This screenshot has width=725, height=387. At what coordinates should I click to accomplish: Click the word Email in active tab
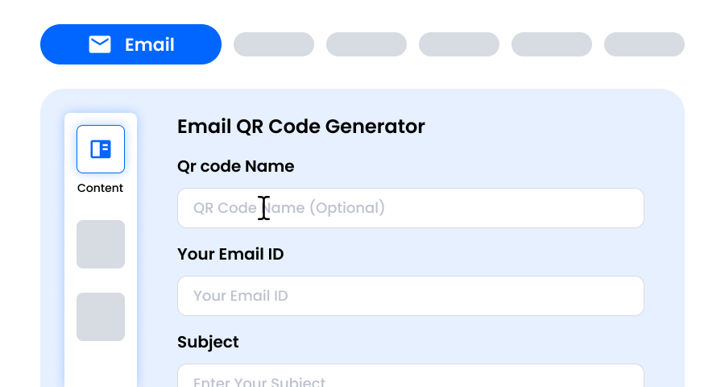click(150, 44)
